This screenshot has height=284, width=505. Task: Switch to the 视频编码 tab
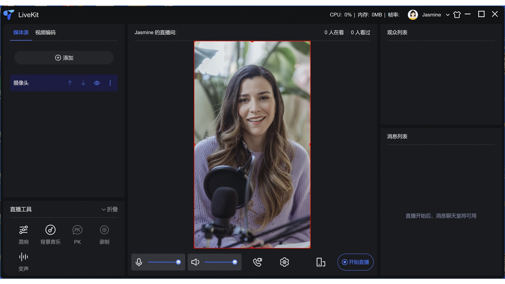click(45, 33)
